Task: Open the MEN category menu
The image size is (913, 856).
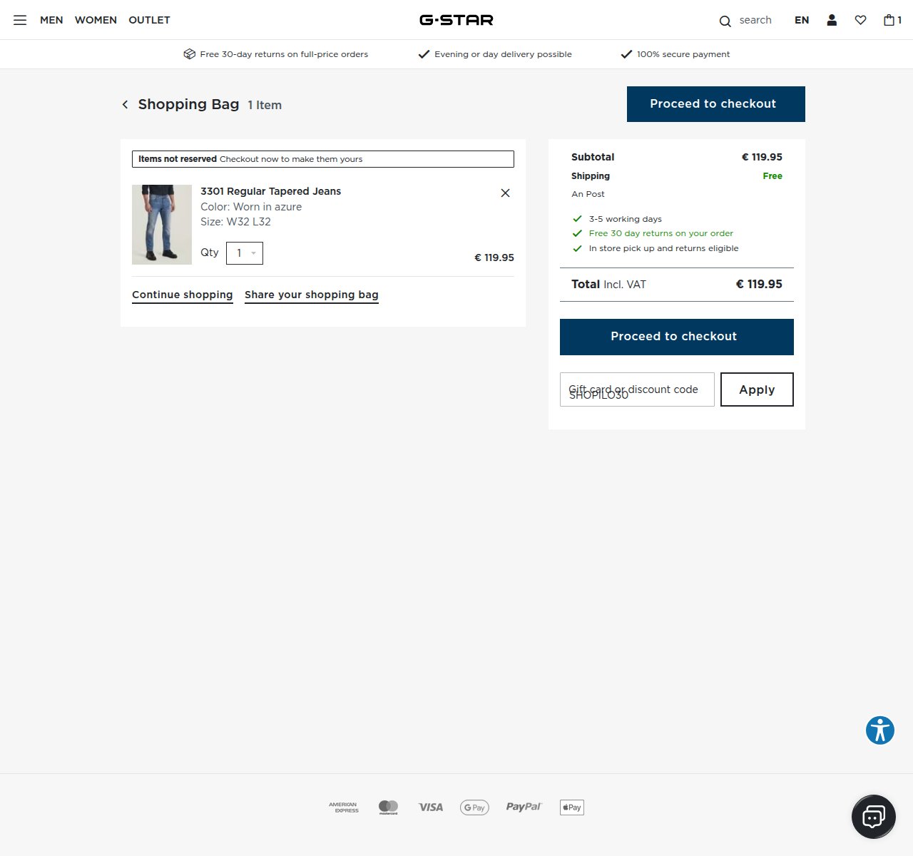Action: (51, 20)
